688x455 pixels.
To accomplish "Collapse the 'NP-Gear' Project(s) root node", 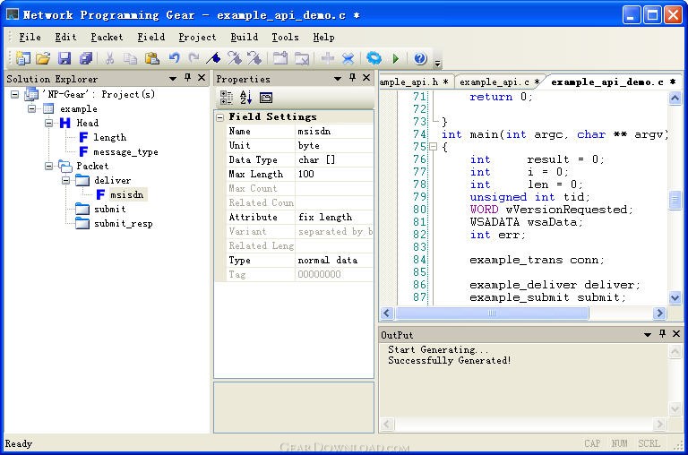I will (15, 94).
